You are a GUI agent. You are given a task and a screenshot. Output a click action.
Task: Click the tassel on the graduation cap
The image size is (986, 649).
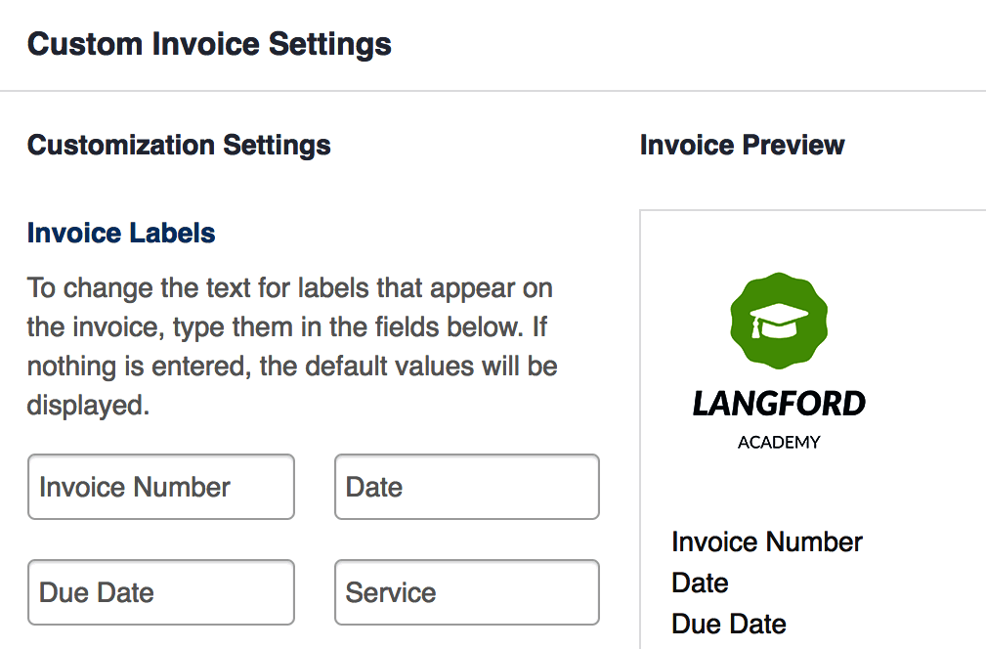pyautogui.click(x=756, y=326)
